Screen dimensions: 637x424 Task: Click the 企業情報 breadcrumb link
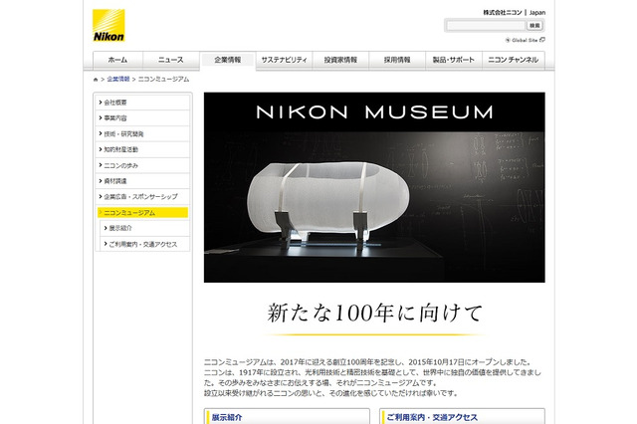[118, 80]
